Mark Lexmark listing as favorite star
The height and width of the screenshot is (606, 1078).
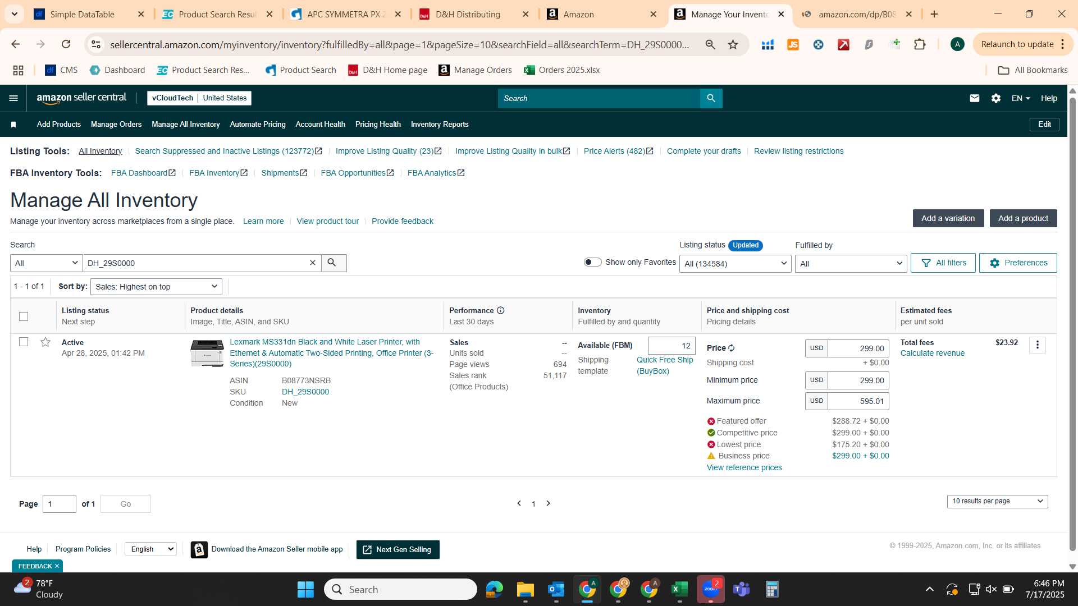45,342
